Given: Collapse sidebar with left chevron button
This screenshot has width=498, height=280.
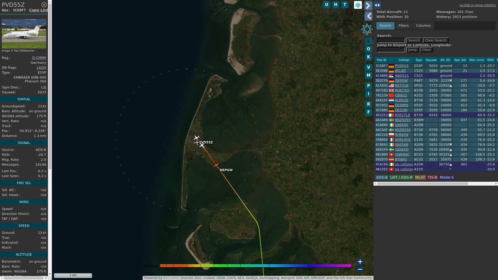Looking at the screenshot, I should (368, 16).
